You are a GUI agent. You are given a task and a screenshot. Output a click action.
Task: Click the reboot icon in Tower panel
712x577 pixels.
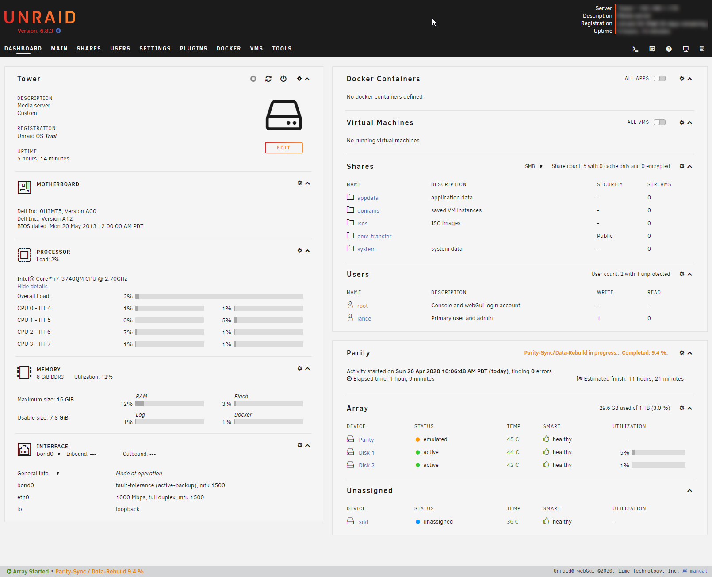pos(268,79)
